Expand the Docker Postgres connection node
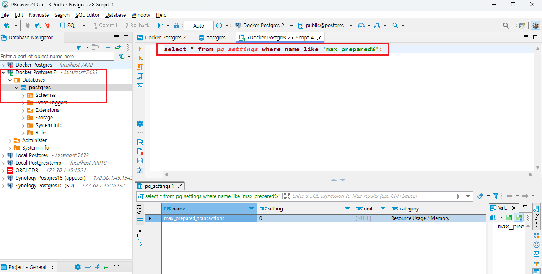 [x=3, y=65]
